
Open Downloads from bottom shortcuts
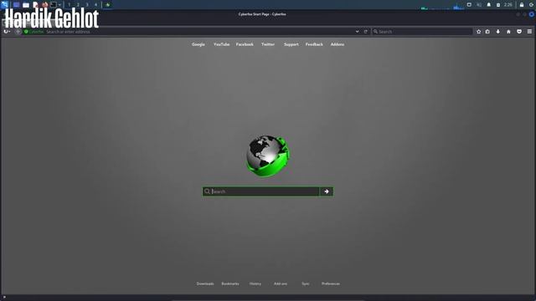205,283
